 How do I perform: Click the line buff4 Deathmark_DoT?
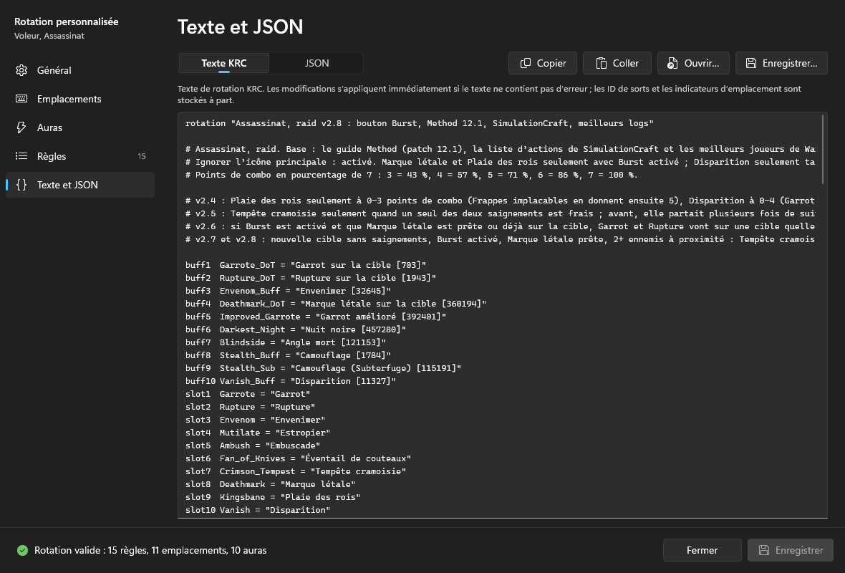(x=336, y=304)
